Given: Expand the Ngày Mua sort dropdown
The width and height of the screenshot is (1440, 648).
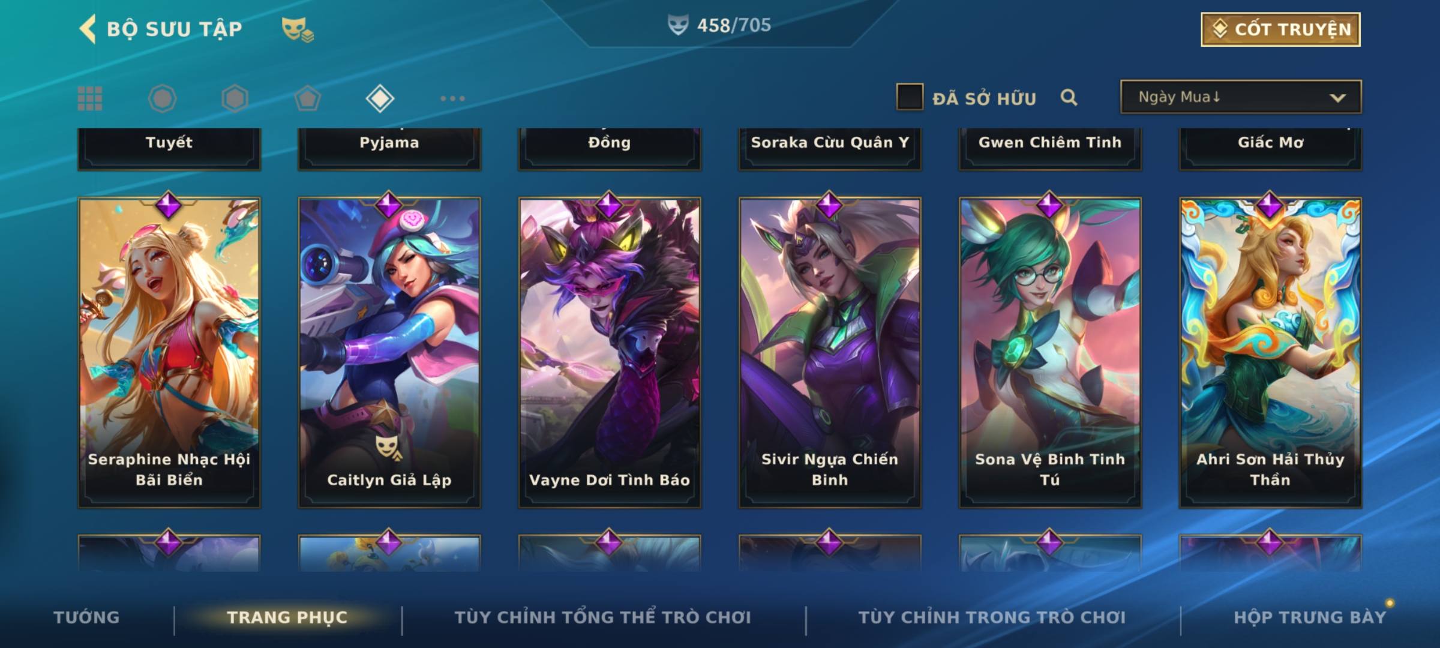Looking at the screenshot, I should pyautogui.click(x=1241, y=97).
